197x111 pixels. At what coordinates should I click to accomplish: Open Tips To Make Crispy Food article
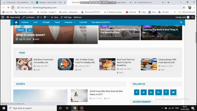pyautogui.click(x=85, y=61)
